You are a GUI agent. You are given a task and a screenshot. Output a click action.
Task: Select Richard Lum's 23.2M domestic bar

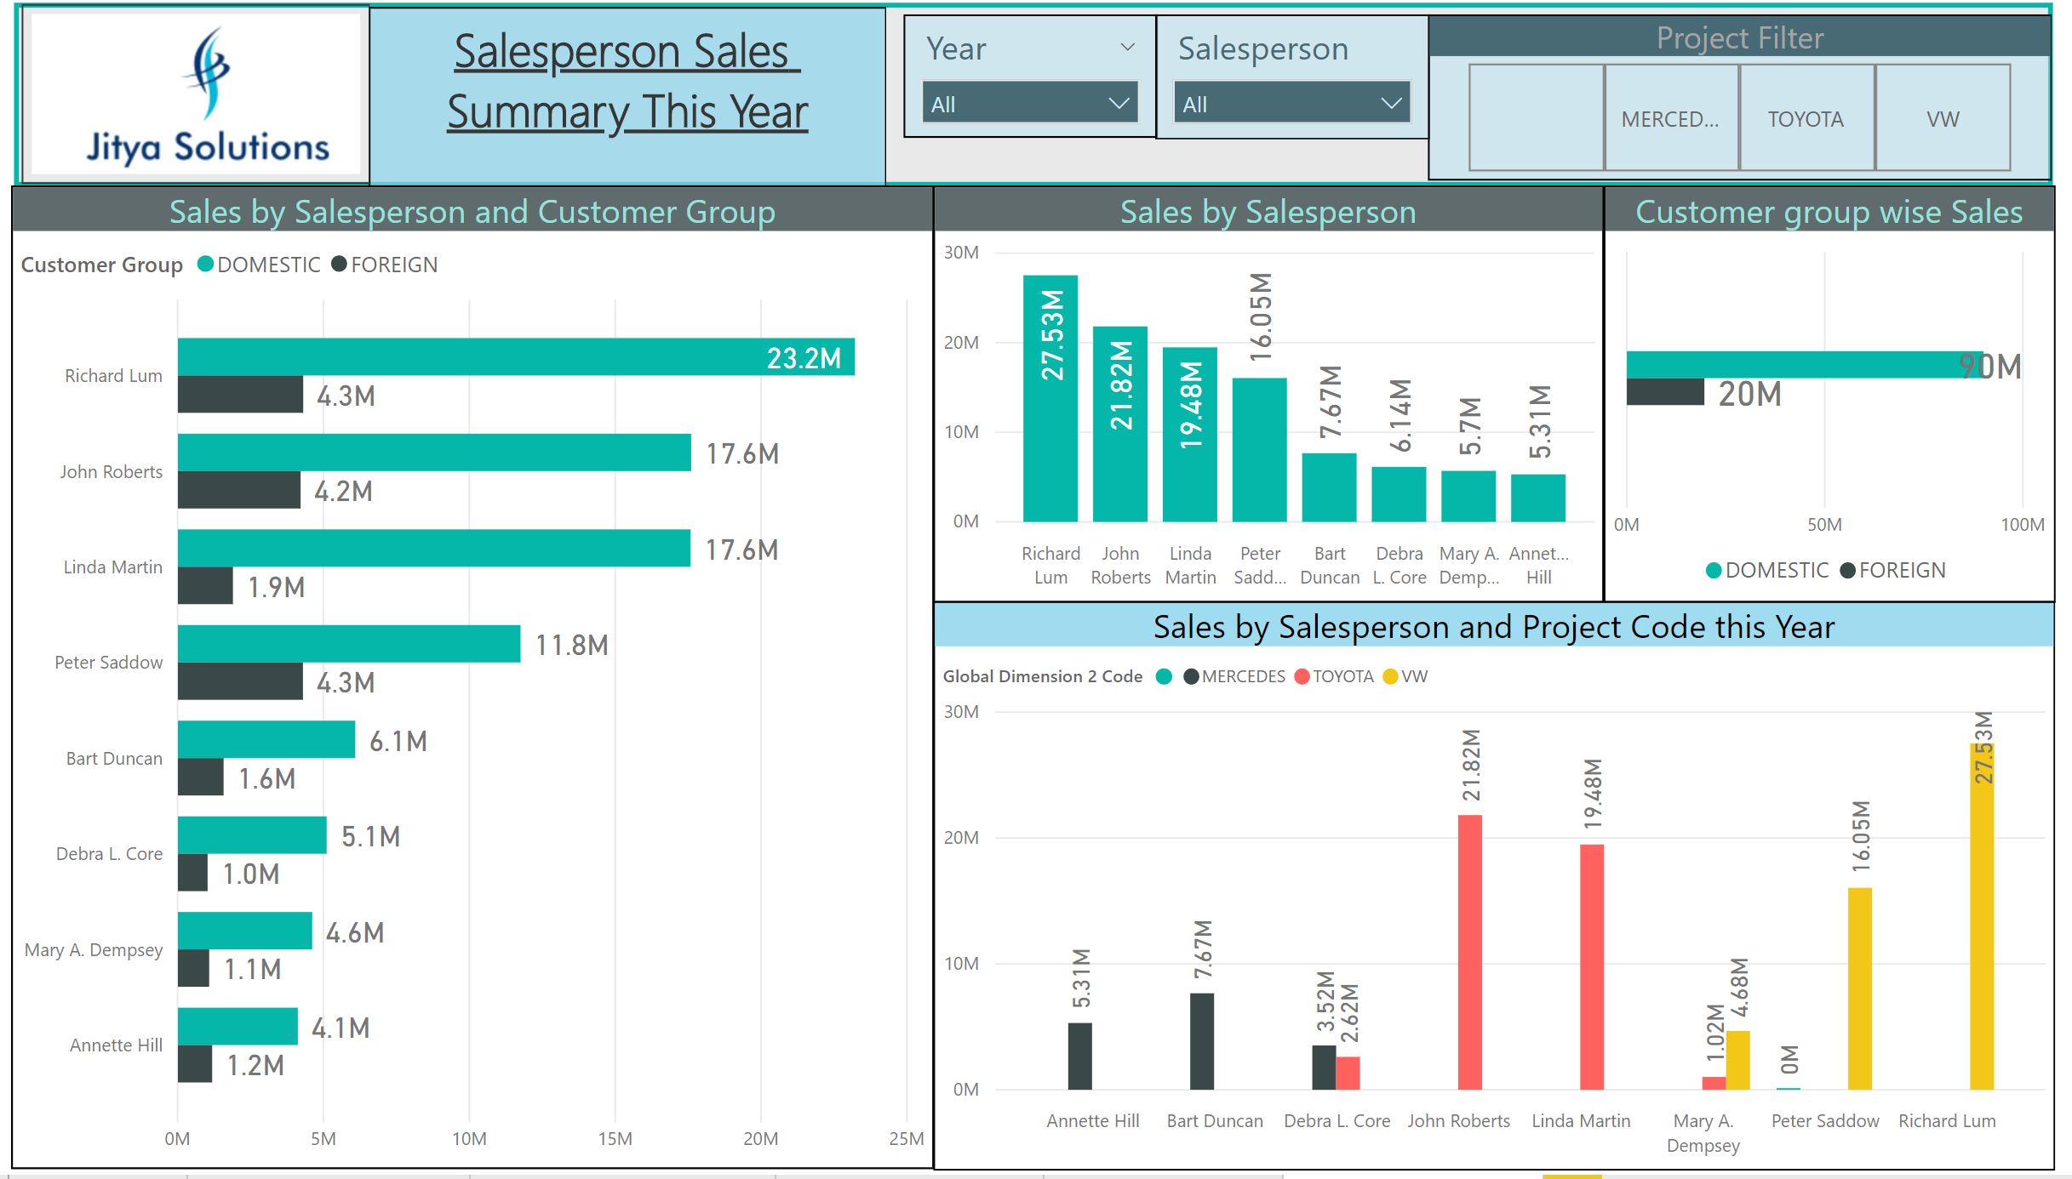tap(516, 356)
